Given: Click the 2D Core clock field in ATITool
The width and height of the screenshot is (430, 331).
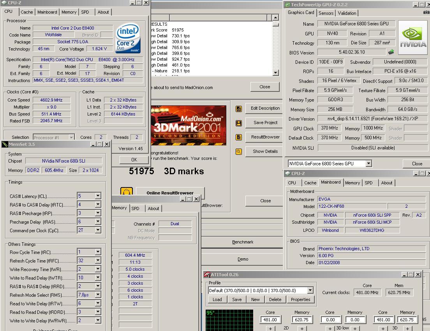Looking at the screenshot, I should click(270, 319).
